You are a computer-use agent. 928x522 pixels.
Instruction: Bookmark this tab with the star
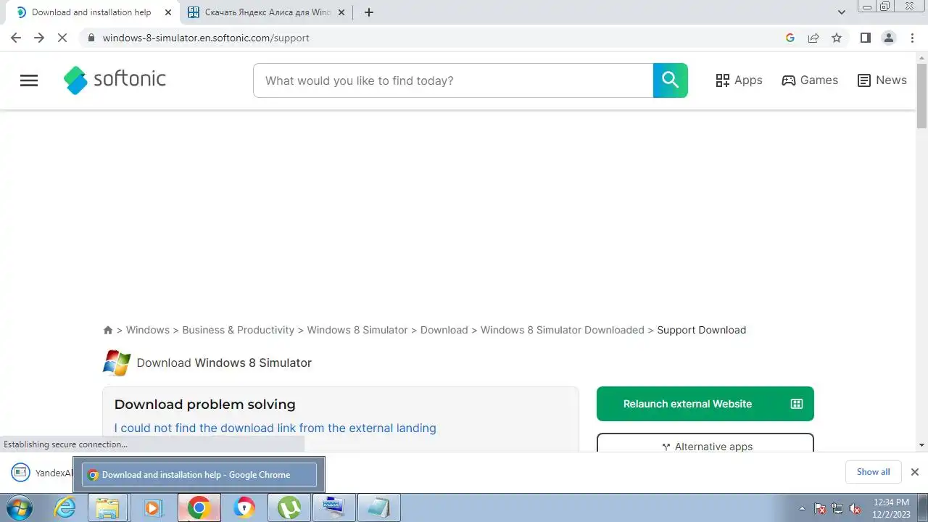click(837, 38)
